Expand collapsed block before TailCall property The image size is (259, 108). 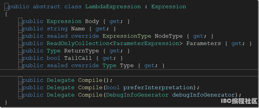click(x=20, y=58)
